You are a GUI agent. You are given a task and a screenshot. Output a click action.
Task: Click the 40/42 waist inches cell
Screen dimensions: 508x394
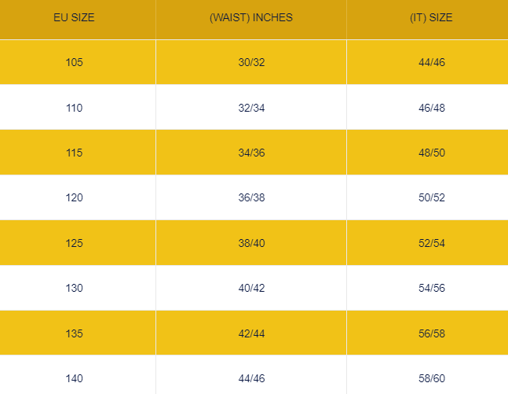251,289
